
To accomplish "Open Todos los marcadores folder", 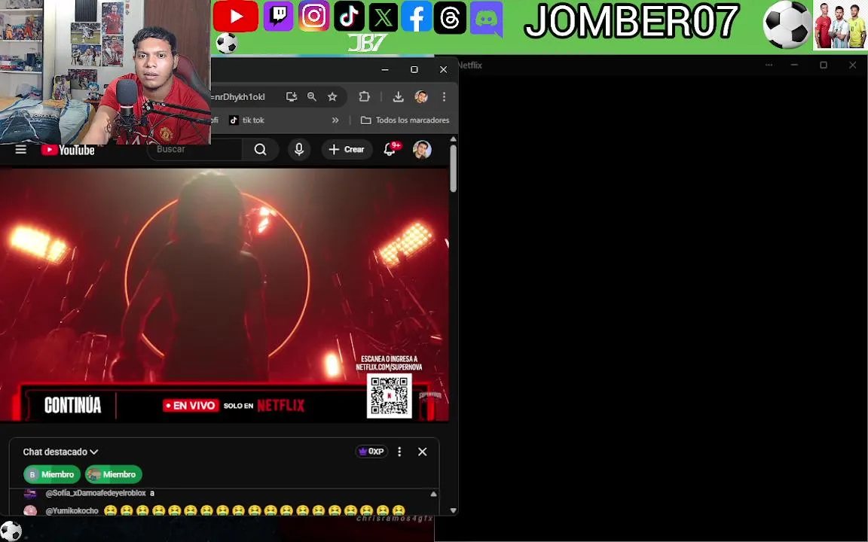I will tap(405, 120).
